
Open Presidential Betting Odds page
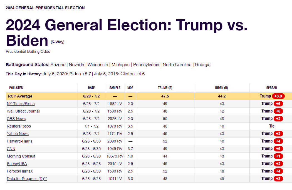[28, 51]
